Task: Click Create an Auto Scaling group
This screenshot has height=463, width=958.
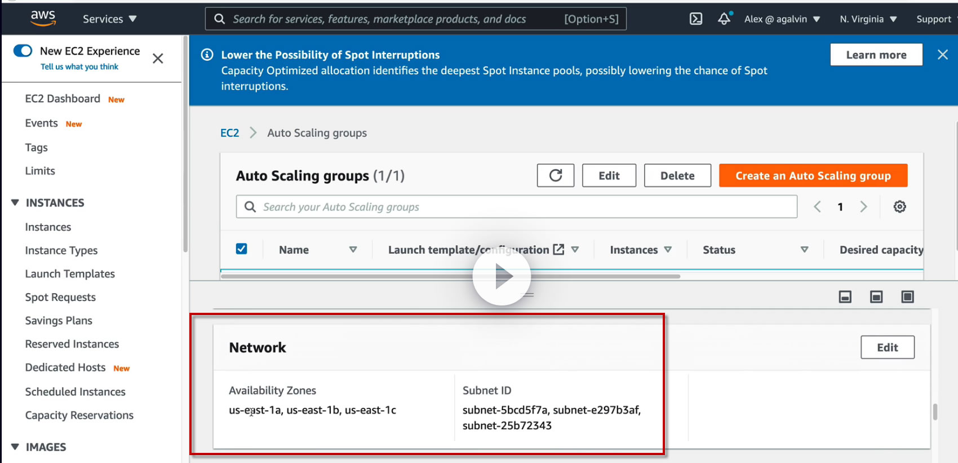Action: pos(813,176)
